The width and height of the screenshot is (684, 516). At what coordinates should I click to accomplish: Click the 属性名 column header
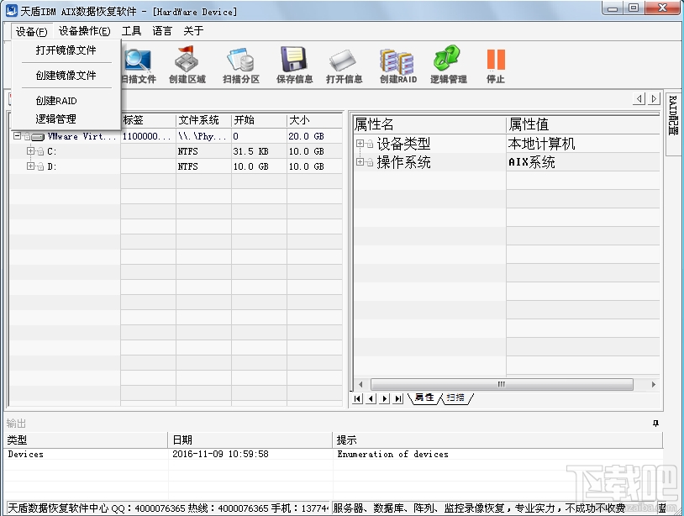click(x=429, y=124)
